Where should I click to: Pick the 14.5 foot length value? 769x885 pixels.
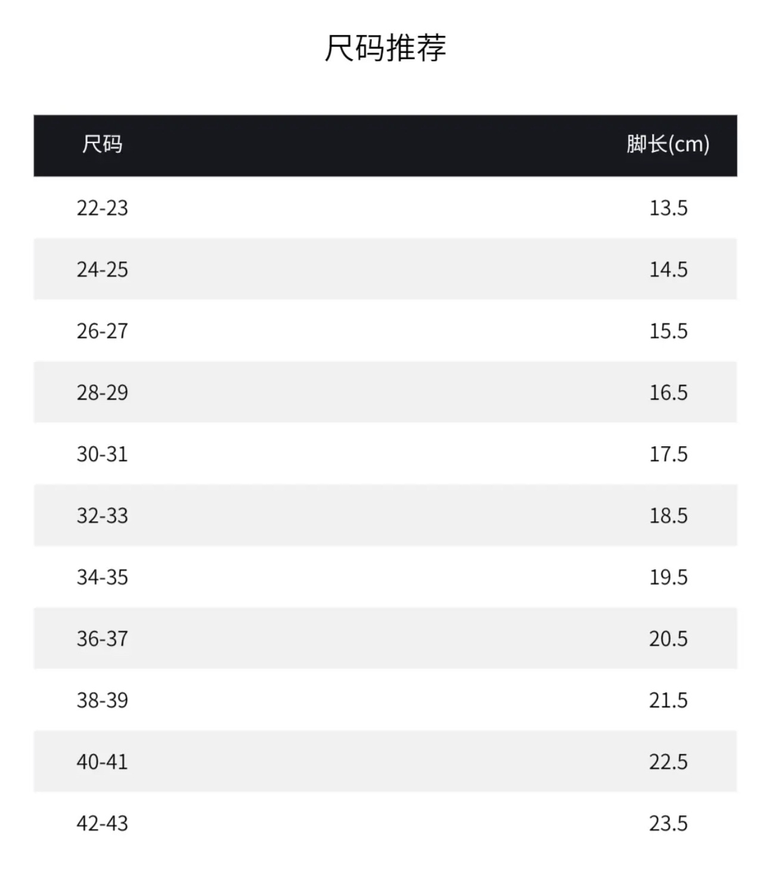pos(668,270)
